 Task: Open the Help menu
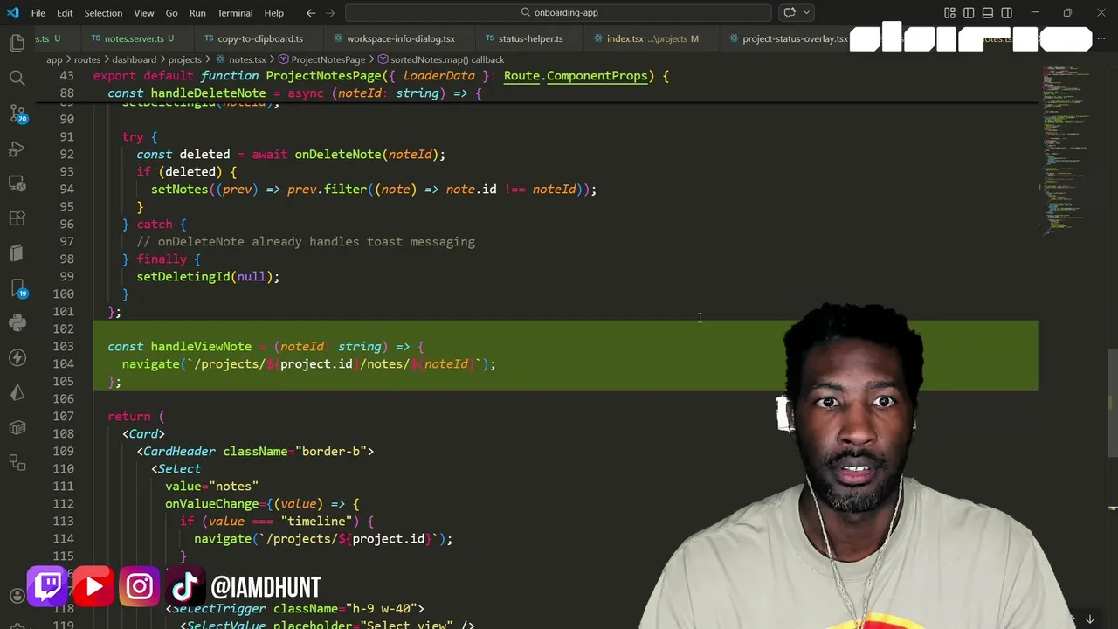tap(273, 13)
